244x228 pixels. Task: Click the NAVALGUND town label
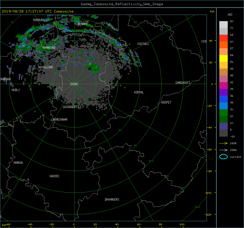(46, 67)
